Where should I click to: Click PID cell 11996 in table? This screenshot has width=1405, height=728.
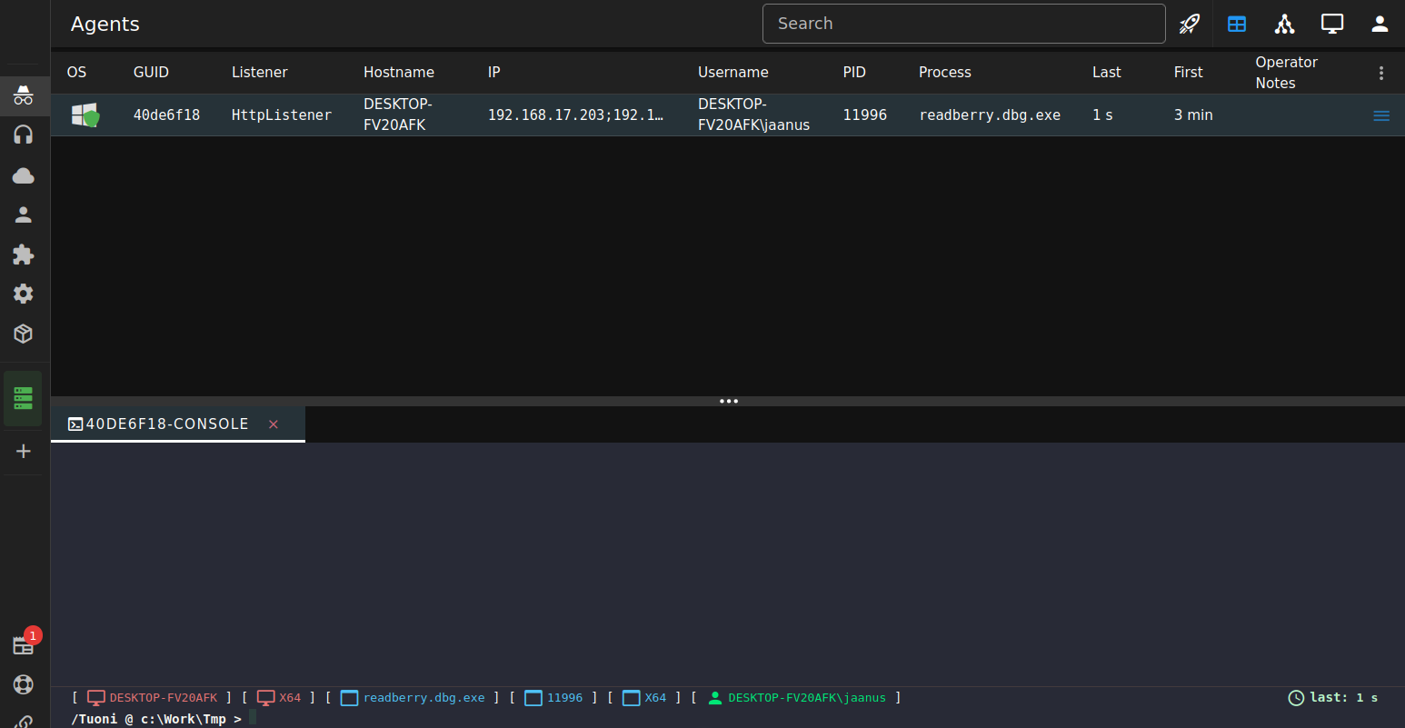(x=865, y=115)
